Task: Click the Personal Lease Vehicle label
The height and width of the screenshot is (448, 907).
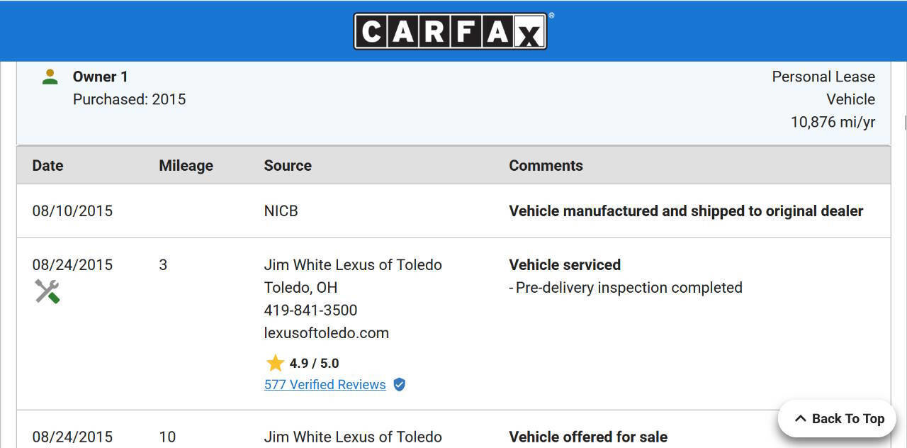Action: click(x=823, y=87)
